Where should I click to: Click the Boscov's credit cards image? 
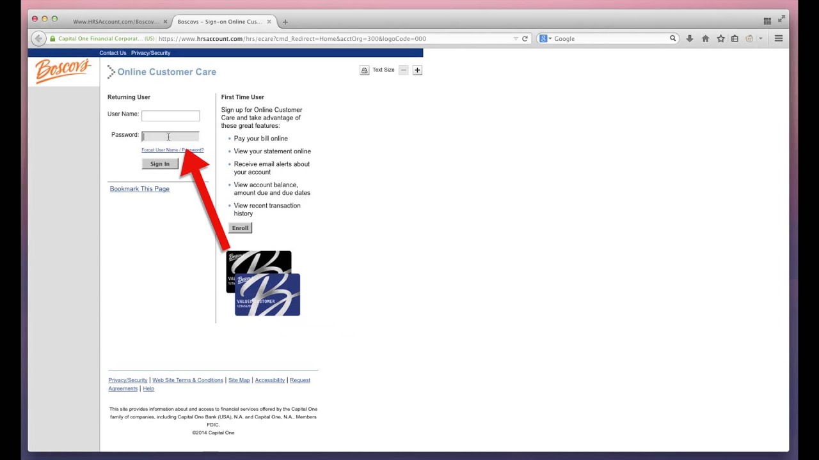[263, 283]
